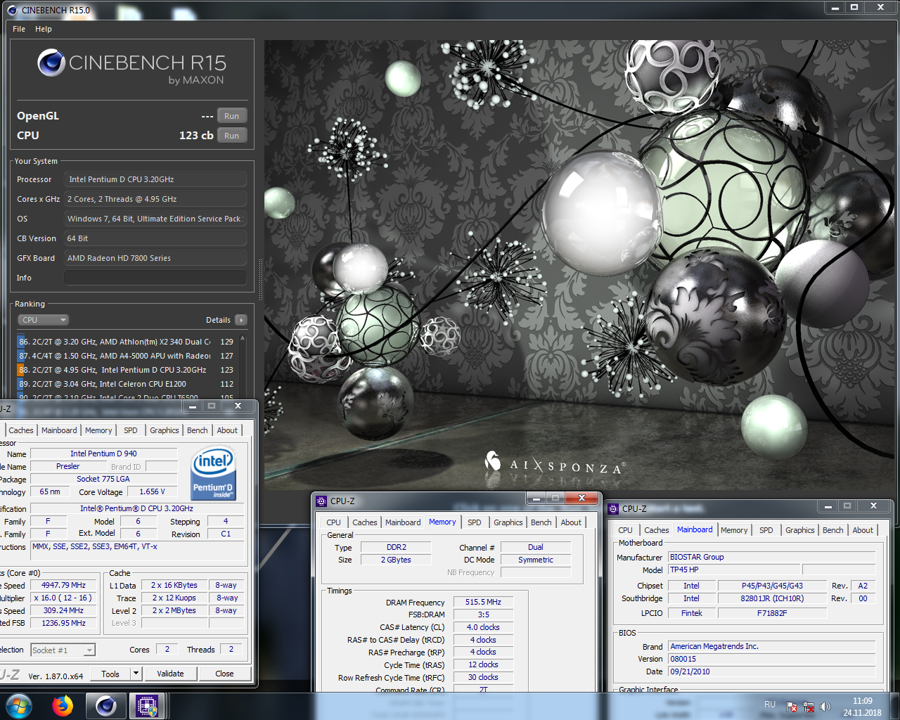Switch to SPD tab in right CPU-Z

tap(766, 530)
